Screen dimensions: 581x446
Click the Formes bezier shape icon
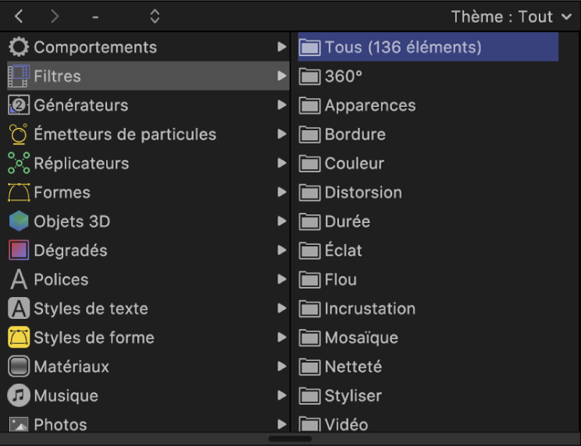coord(19,193)
